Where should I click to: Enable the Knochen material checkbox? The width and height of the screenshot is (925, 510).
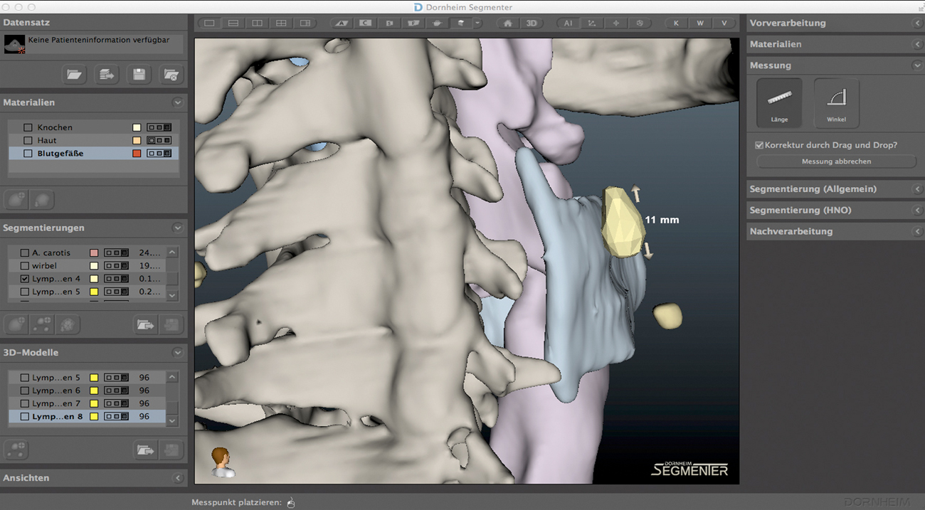[x=28, y=127]
